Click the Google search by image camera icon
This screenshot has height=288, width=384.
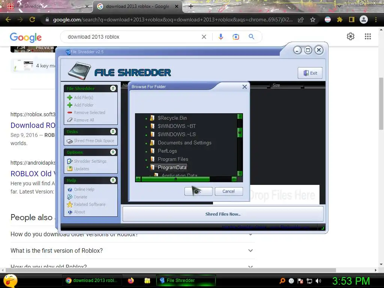click(x=236, y=37)
